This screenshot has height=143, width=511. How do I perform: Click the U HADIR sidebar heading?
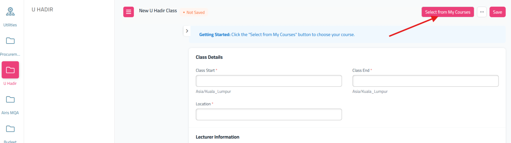[x=42, y=10]
